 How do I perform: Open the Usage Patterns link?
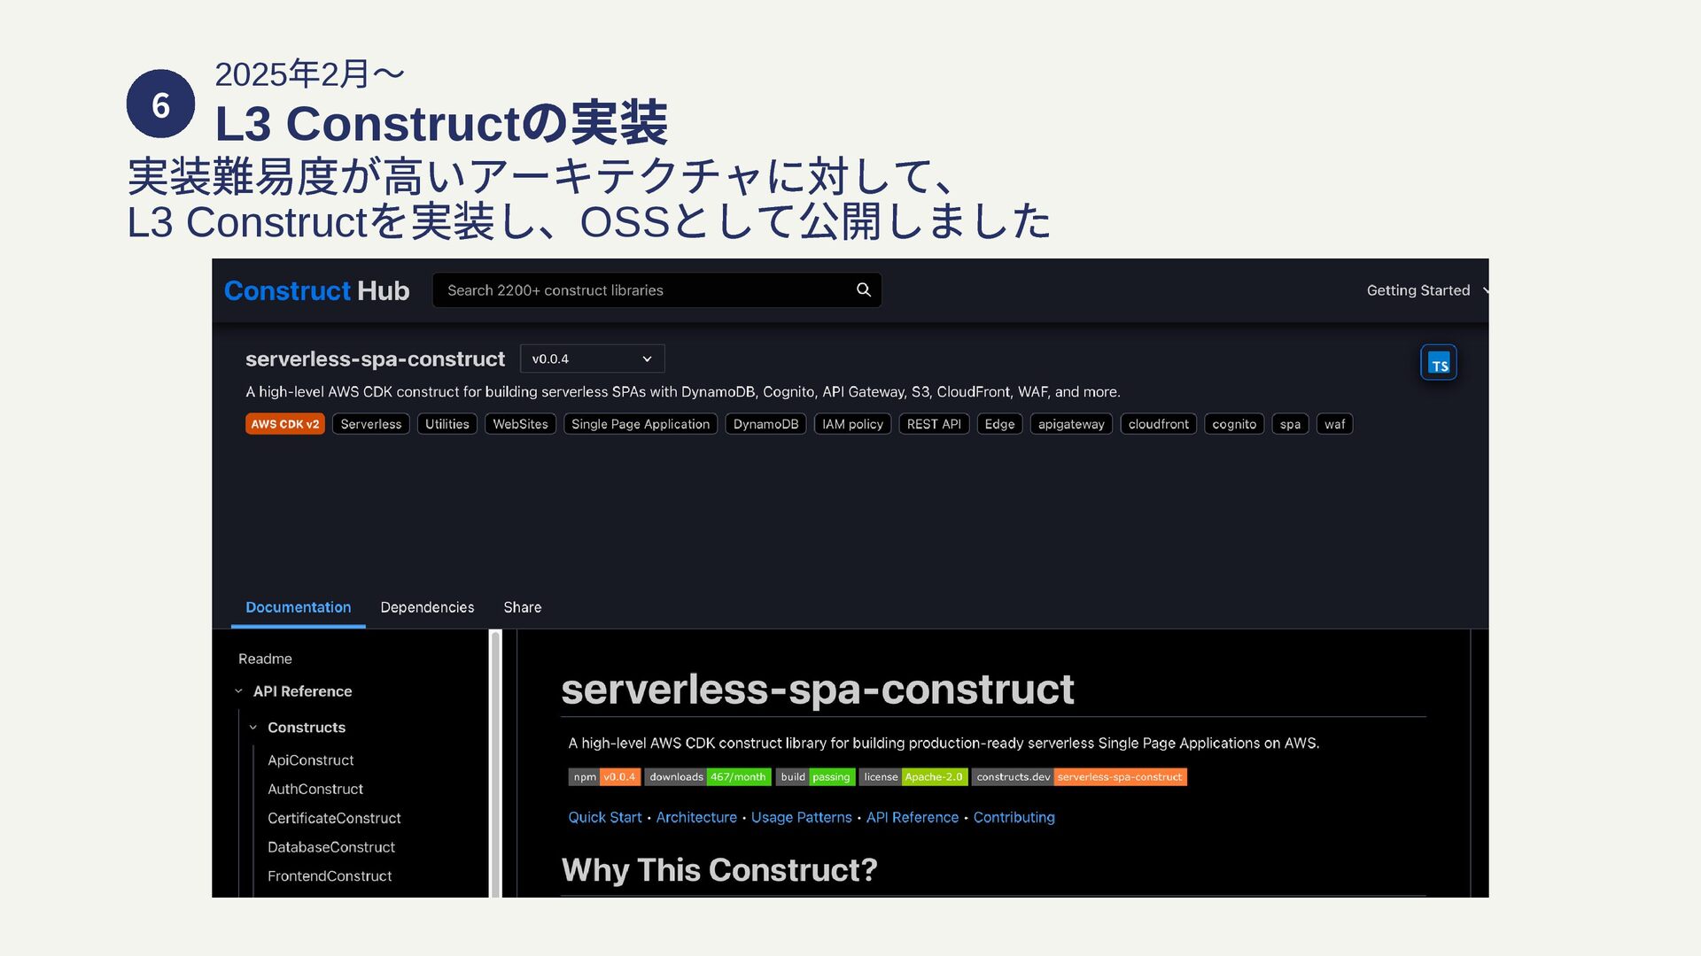coord(801,817)
